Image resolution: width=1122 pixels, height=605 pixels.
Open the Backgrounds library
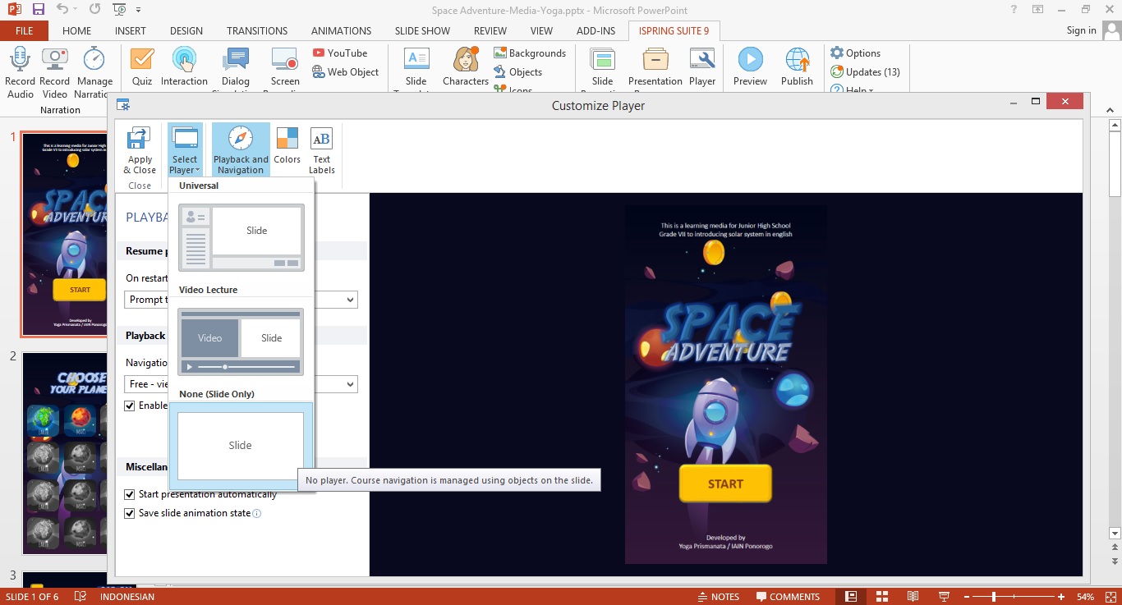[x=530, y=53]
